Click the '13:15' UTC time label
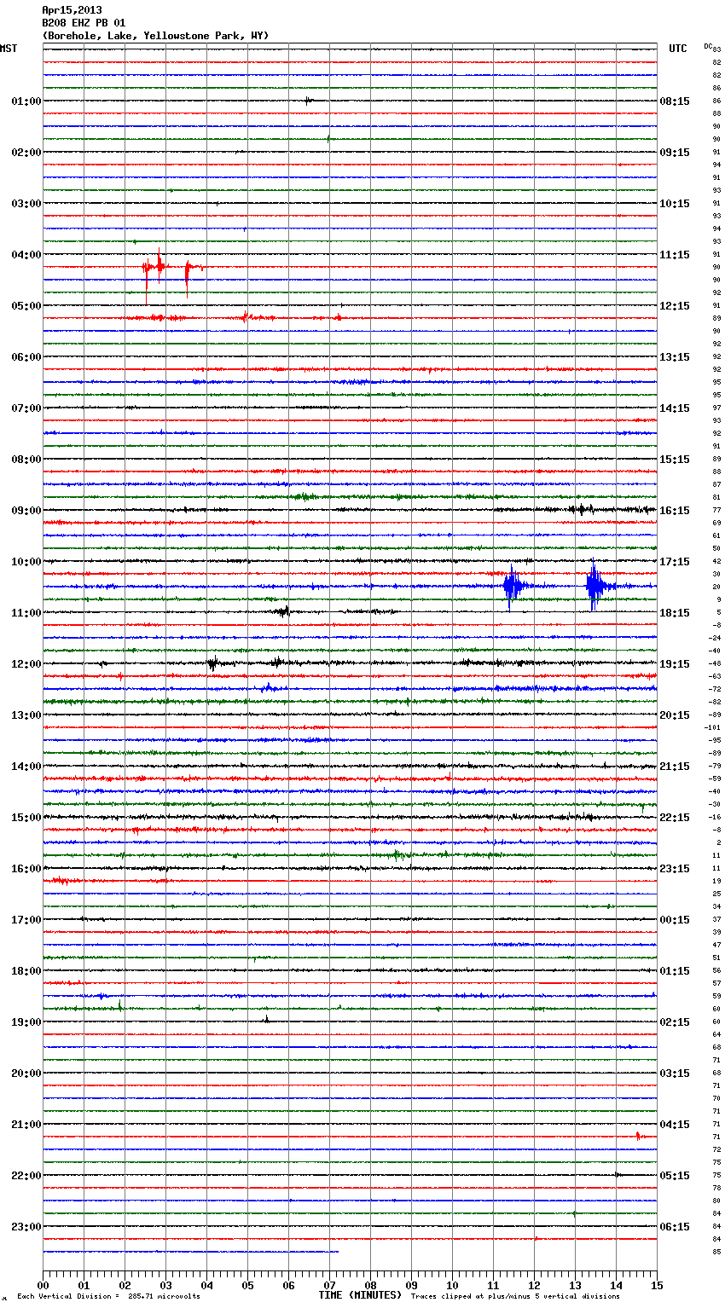 coord(675,357)
